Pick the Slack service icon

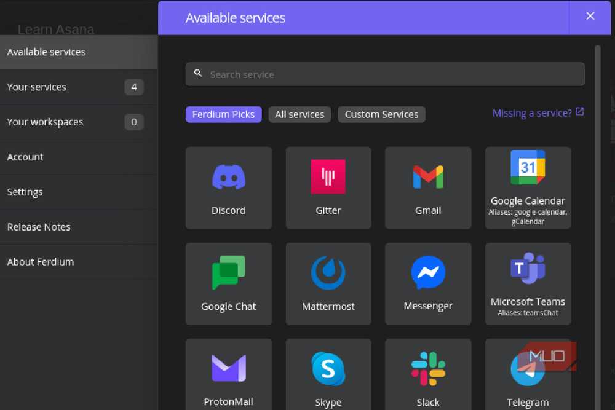(x=428, y=369)
